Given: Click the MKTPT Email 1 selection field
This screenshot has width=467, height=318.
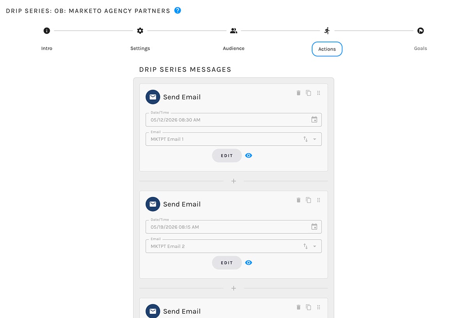Looking at the screenshot, I should tap(233, 139).
